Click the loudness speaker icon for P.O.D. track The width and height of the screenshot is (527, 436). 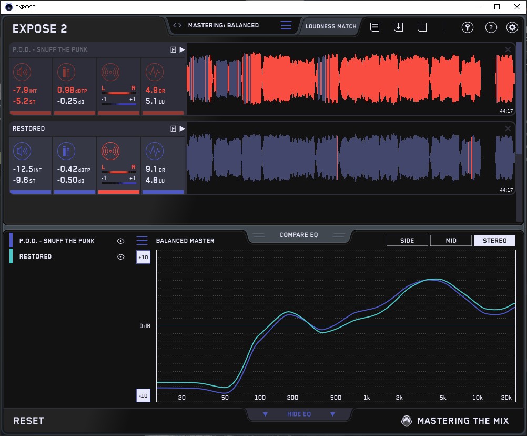22,72
